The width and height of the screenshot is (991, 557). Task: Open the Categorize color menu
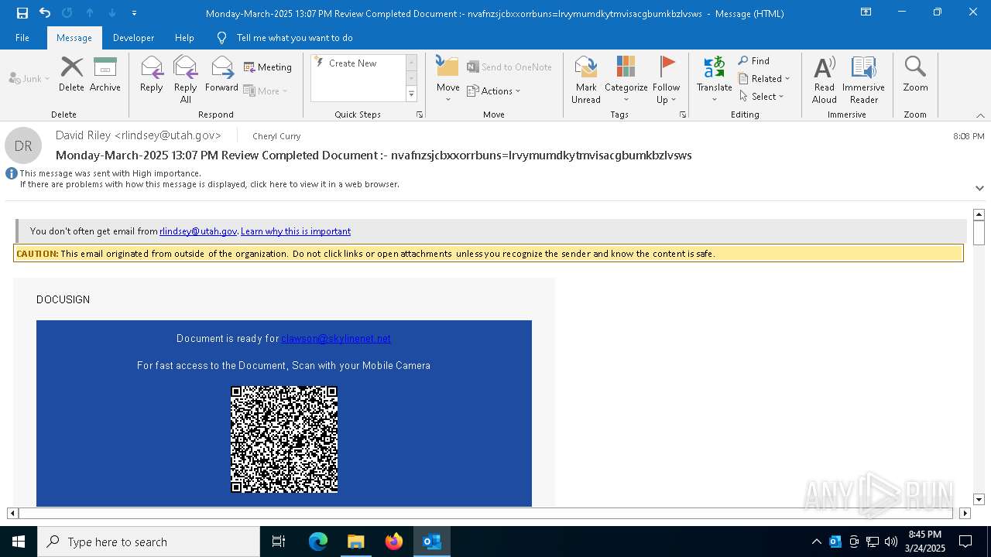[x=626, y=79]
